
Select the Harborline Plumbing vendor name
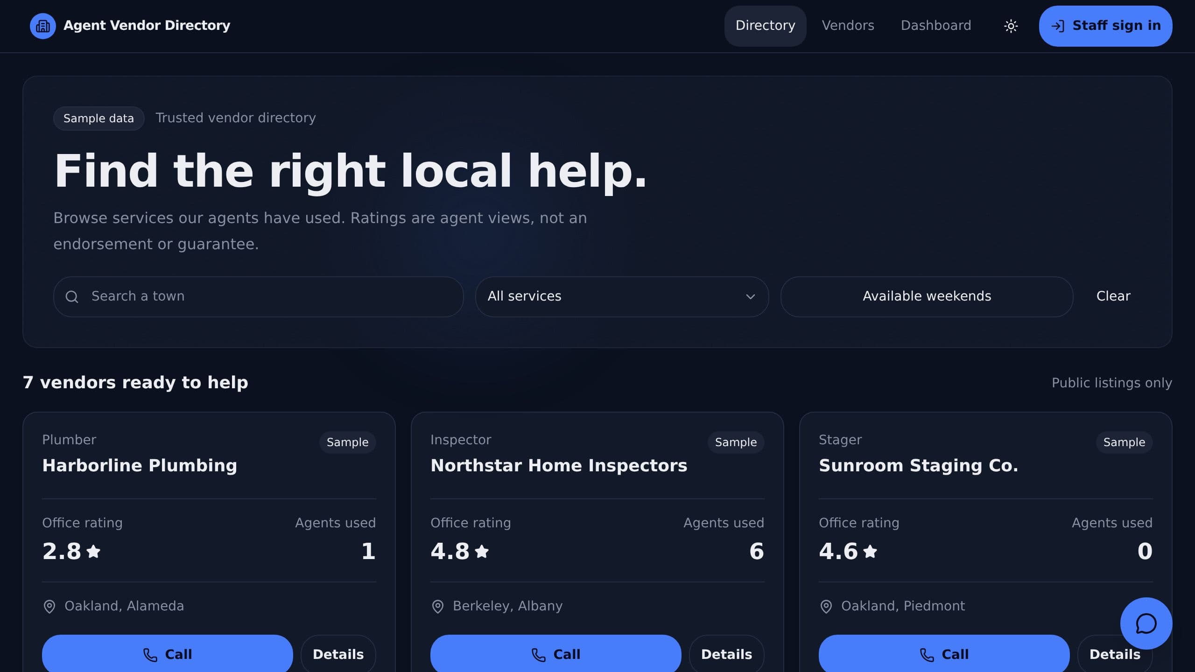click(x=140, y=466)
